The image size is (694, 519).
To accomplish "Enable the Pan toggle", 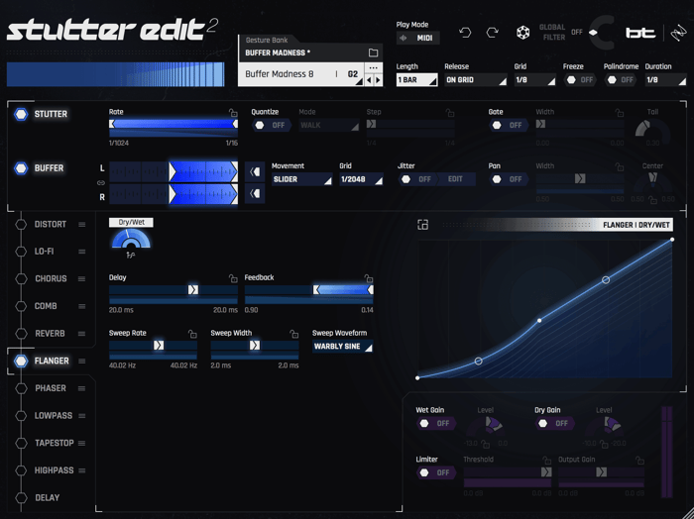I will pyautogui.click(x=509, y=179).
